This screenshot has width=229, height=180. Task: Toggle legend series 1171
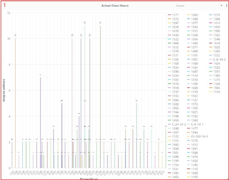[x=175, y=15]
